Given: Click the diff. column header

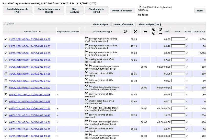Looking at the screenshot, I should pos(167,32).
